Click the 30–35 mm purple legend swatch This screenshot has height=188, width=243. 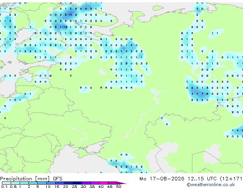pos(86,183)
